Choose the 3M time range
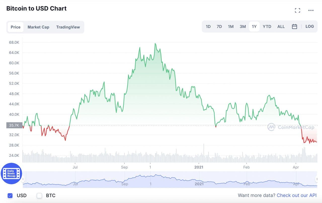 [243, 26]
